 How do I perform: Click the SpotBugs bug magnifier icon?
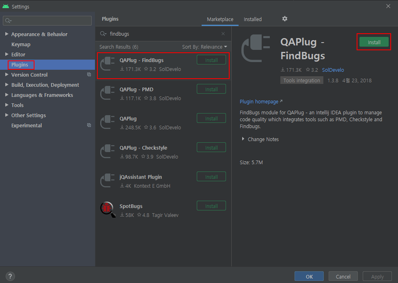108,210
